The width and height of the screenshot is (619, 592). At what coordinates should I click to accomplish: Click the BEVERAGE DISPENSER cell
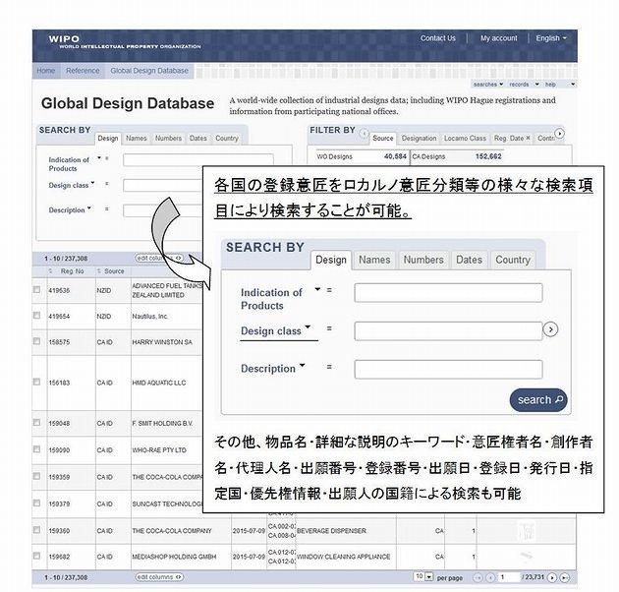point(346,531)
